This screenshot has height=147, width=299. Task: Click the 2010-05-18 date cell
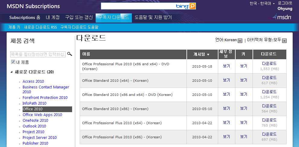click(x=202, y=66)
